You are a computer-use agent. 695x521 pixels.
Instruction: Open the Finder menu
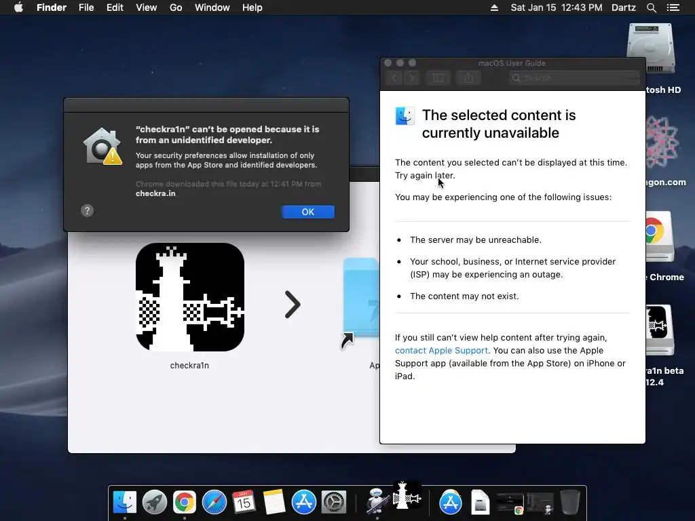(x=52, y=7)
